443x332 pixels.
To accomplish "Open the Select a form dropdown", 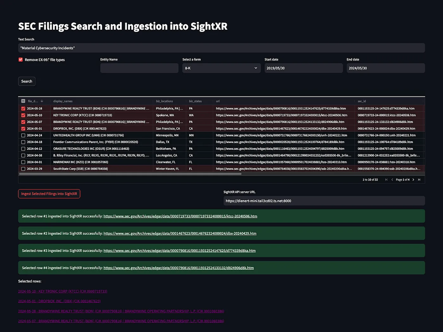I will [221, 68].
